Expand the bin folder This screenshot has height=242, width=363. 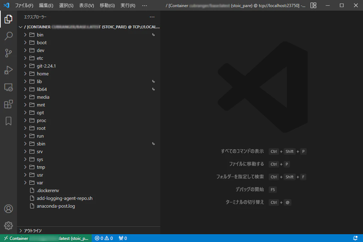coord(89,35)
